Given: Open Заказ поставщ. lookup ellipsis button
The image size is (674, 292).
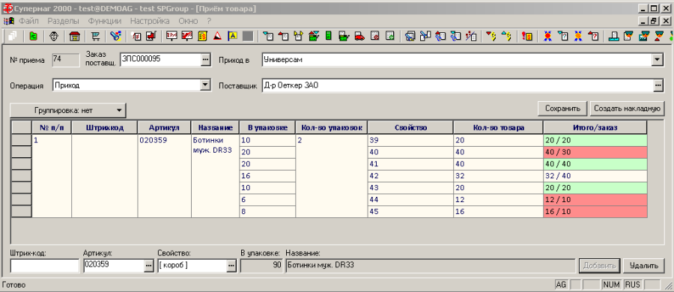Looking at the screenshot, I should tap(205, 60).
